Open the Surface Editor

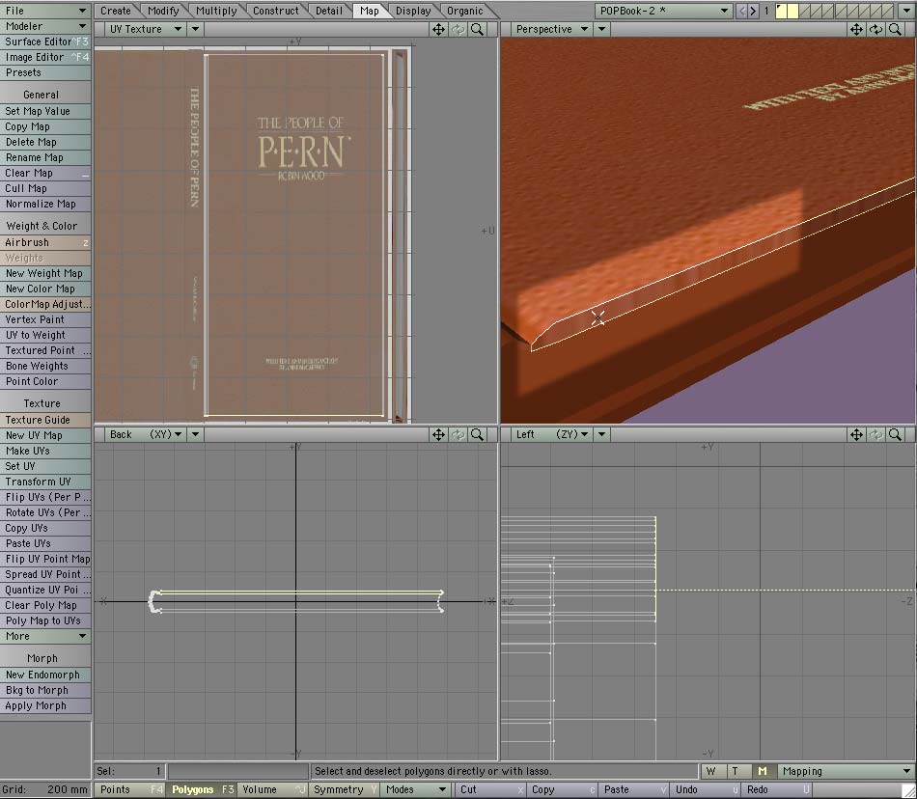click(45, 41)
